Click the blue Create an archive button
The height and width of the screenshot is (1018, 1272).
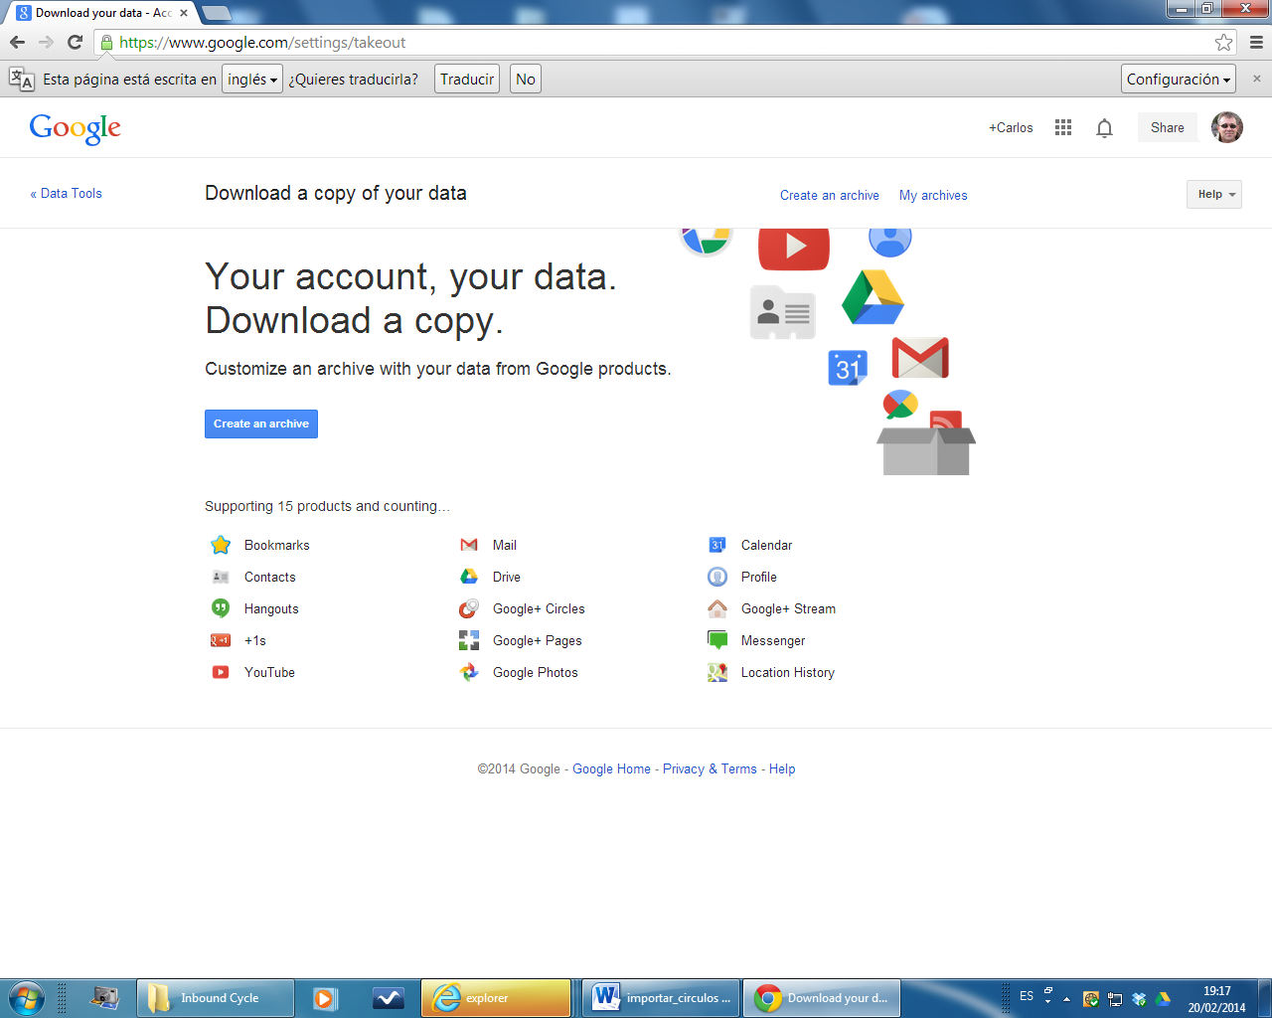pos(261,424)
